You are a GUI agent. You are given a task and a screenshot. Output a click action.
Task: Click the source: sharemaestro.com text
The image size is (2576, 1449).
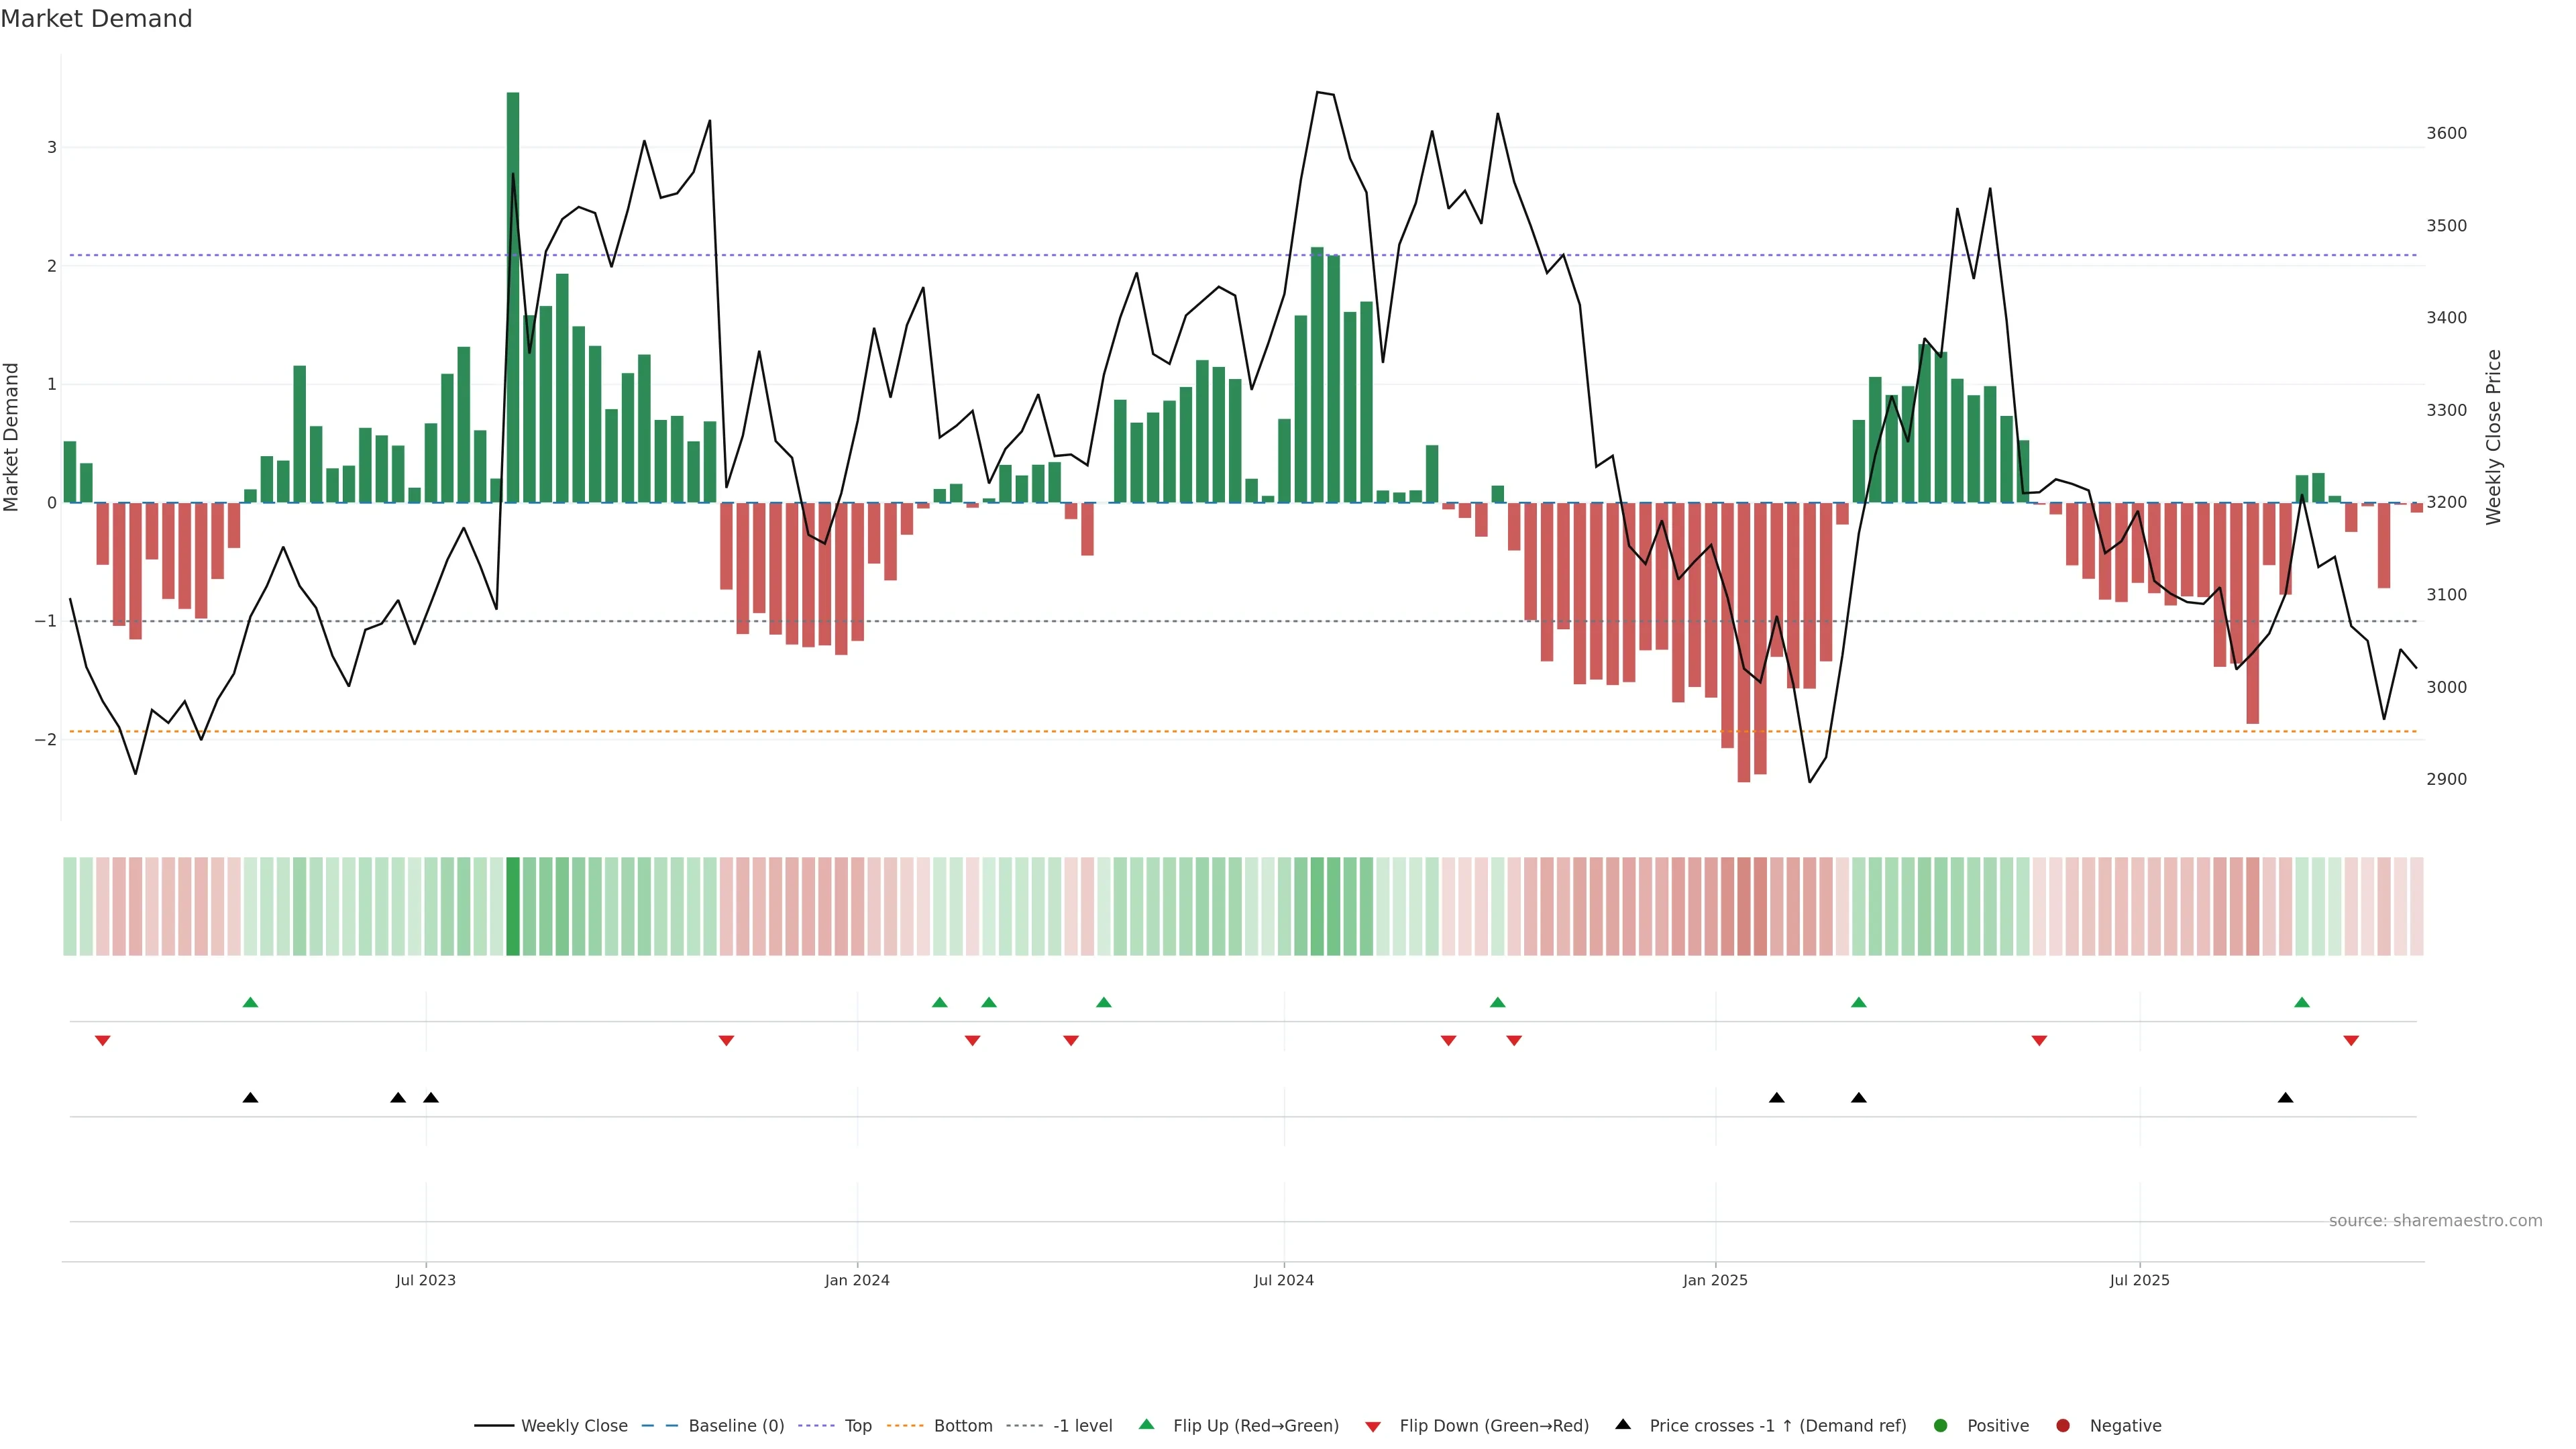pyautogui.click(x=2435, y=1221)
